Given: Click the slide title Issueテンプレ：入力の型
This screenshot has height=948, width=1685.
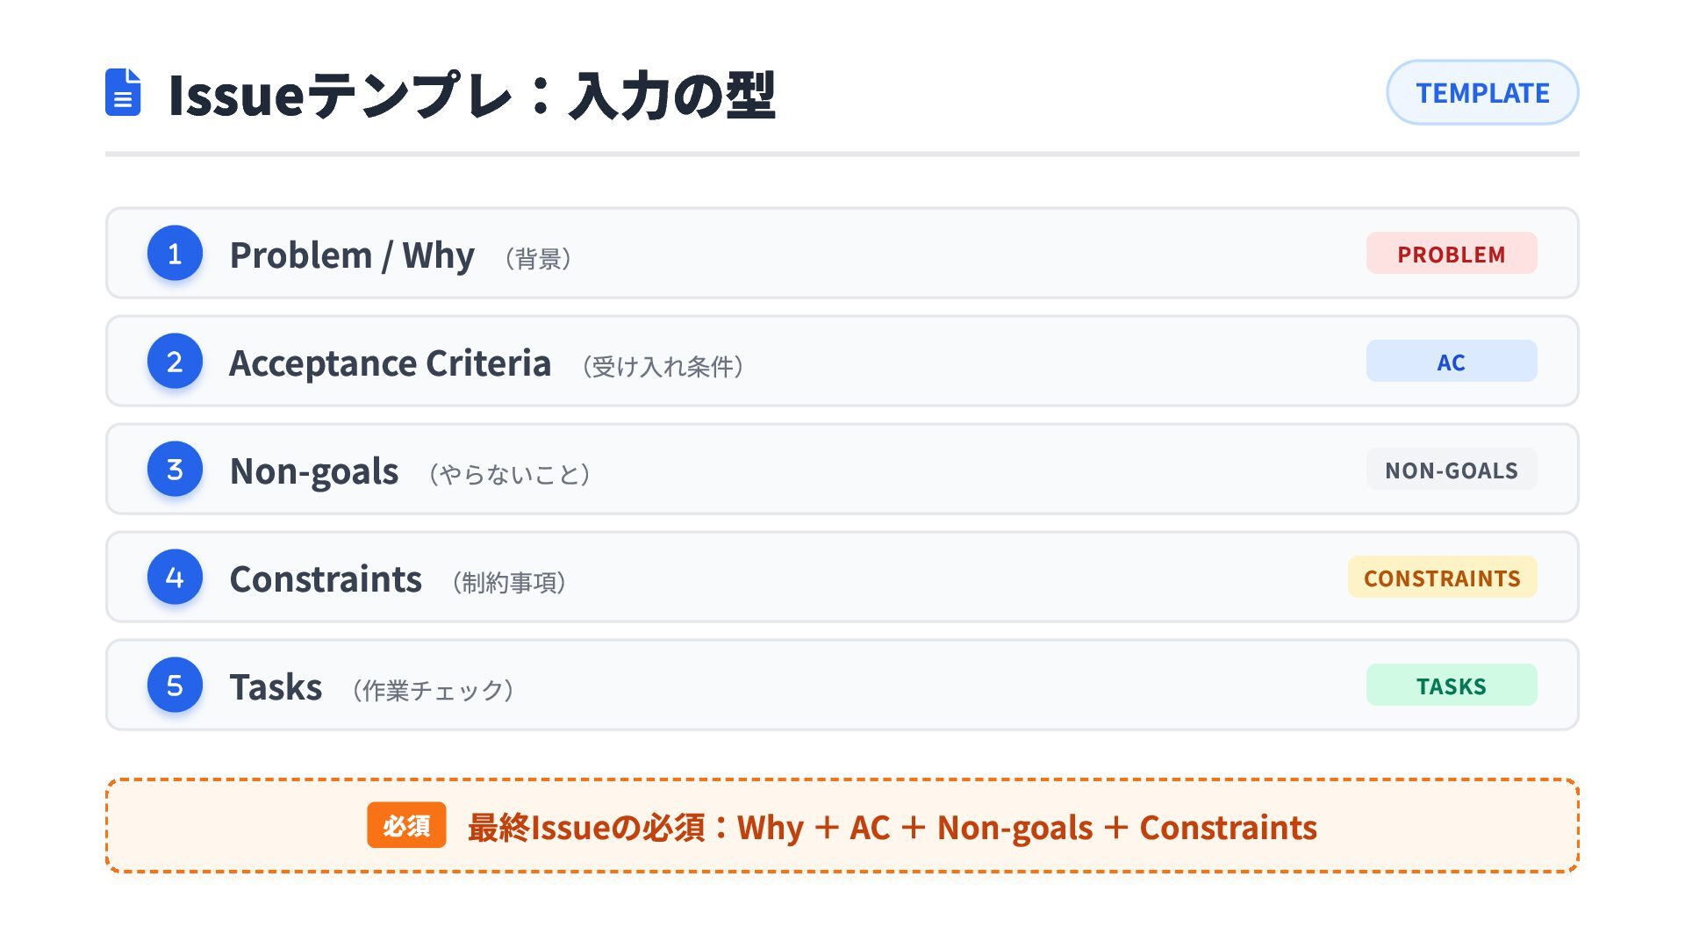Looking at the screenshot, I should pos(471,95).
